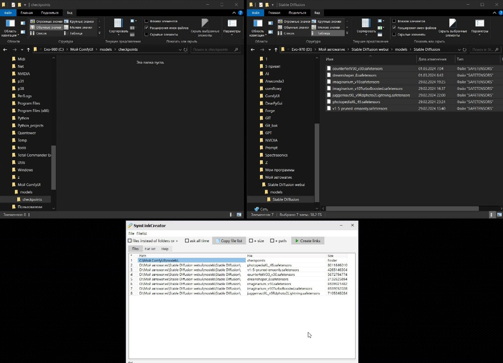Switch to details view icon in checkpoints status bar
The image size is (503, 363).
tap(232, 215)
